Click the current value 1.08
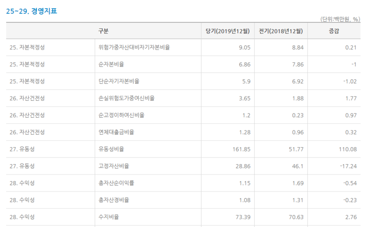The image size is (366, 227). tap(245, 200)
